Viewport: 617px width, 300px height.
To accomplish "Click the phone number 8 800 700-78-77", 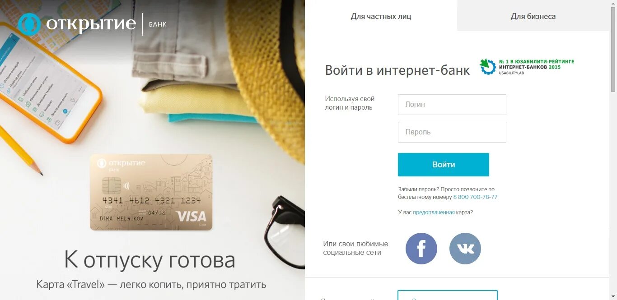I will click(475, 197).
